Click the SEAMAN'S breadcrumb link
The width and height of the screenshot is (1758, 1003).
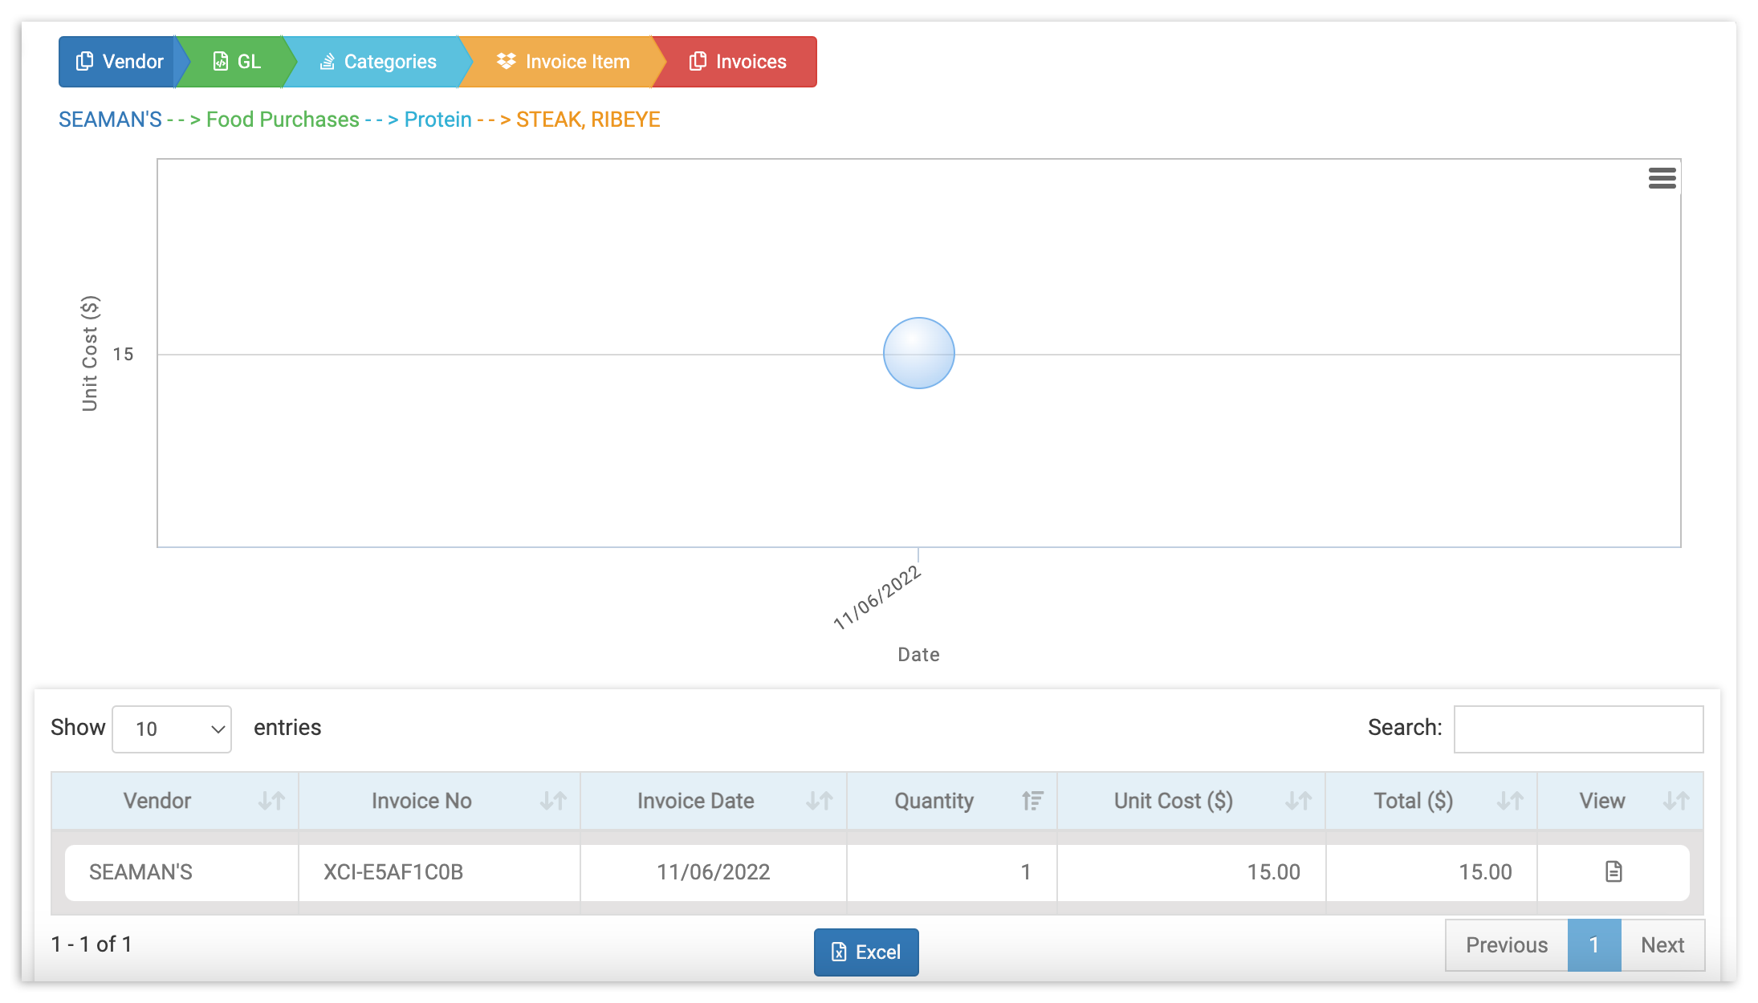110,119
